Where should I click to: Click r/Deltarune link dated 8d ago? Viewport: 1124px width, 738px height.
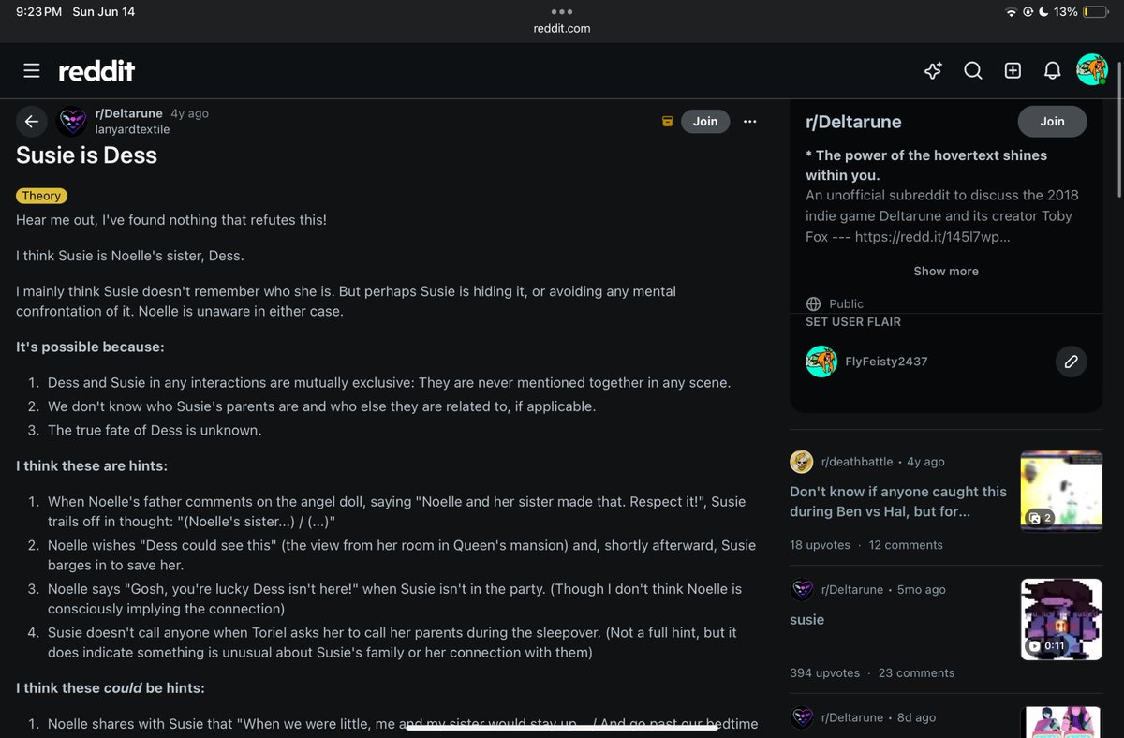(852, 717)
